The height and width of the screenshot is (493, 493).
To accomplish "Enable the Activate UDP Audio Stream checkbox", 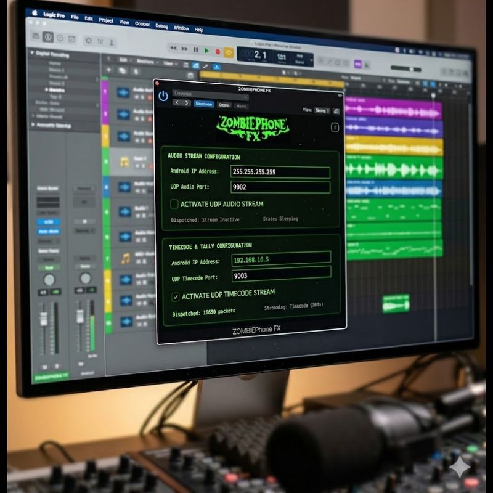I will tap(174, 204).
